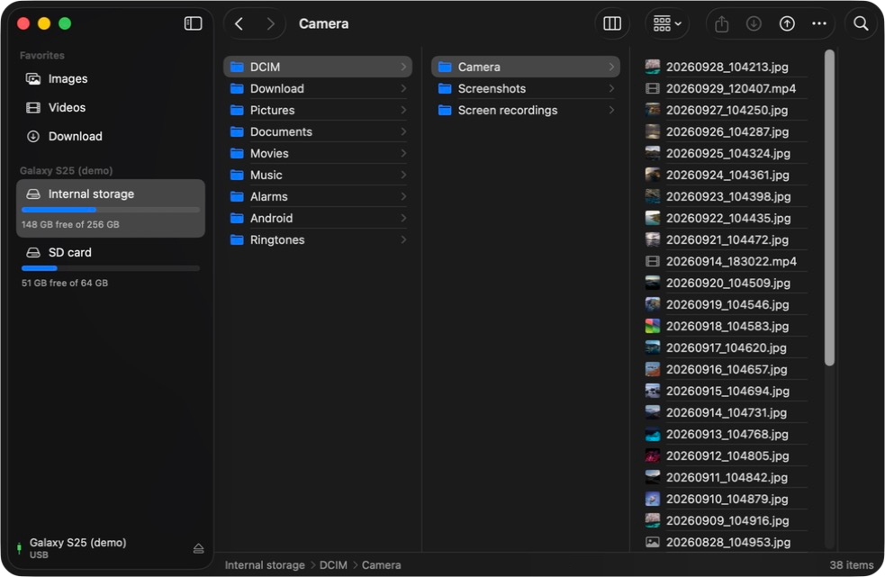Switch to column view icon

(x=612, y=23)
